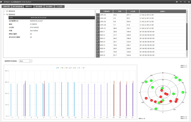Click the BYNAV home icon in title bar
Image resolution: width=191 pixels, height=122 pixels.
tap(2, 2)
